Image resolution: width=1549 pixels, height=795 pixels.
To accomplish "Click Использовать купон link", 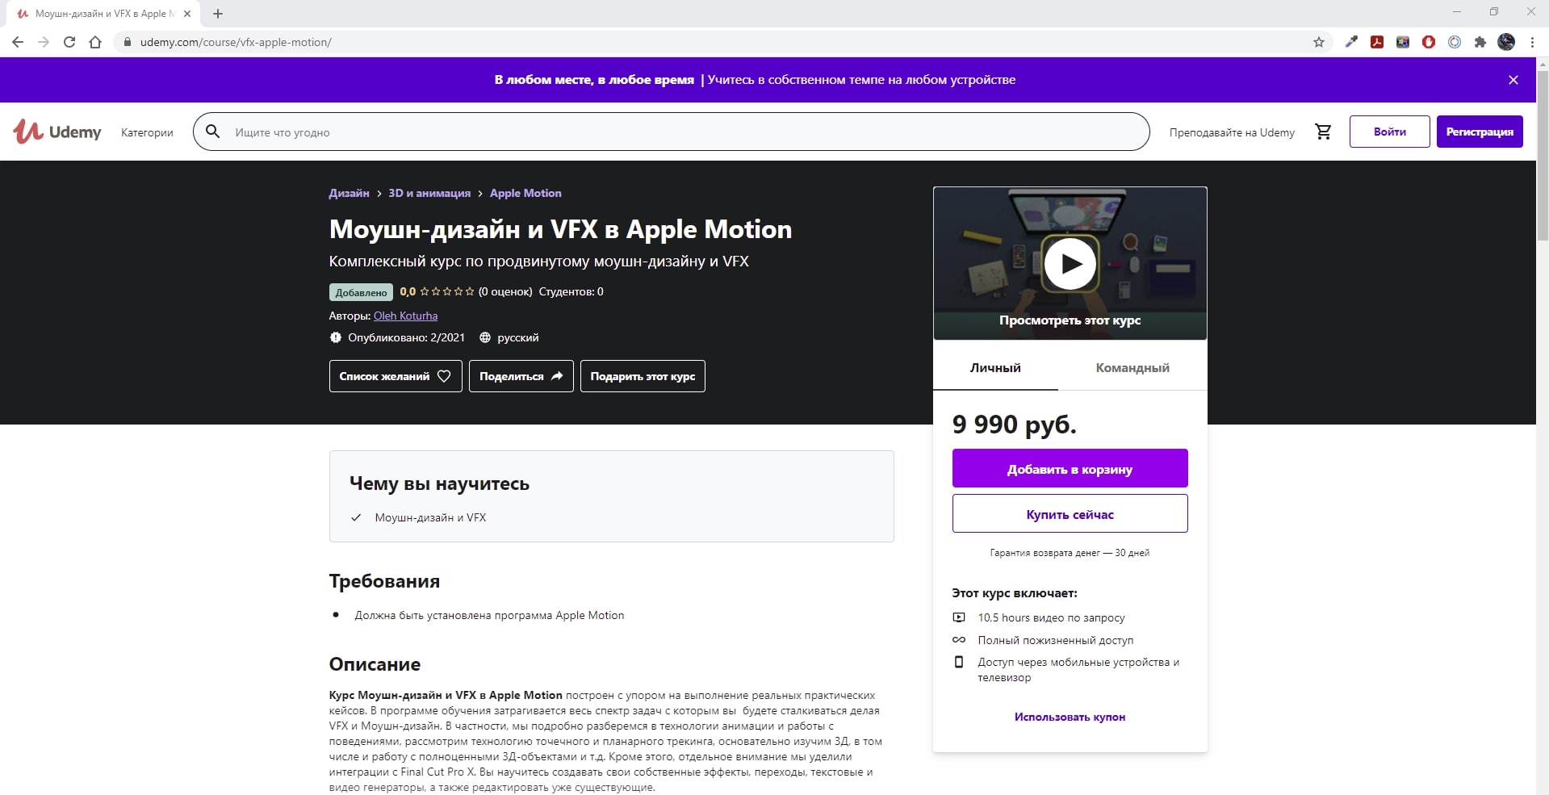I will point(1070,717).
